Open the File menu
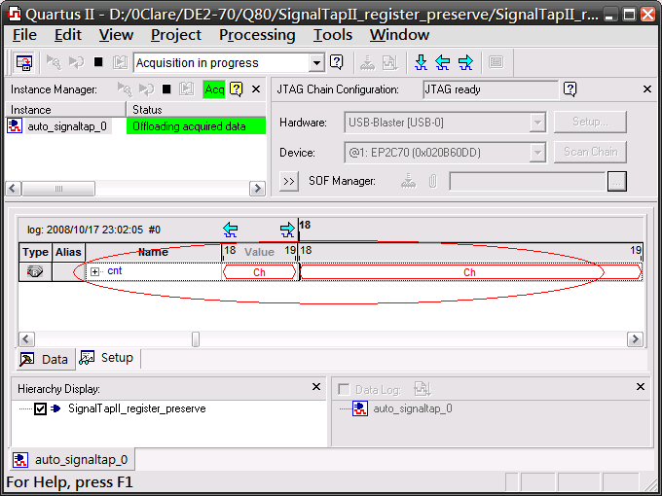The width and height of the screenshot is (662, 496). [24, 35]
